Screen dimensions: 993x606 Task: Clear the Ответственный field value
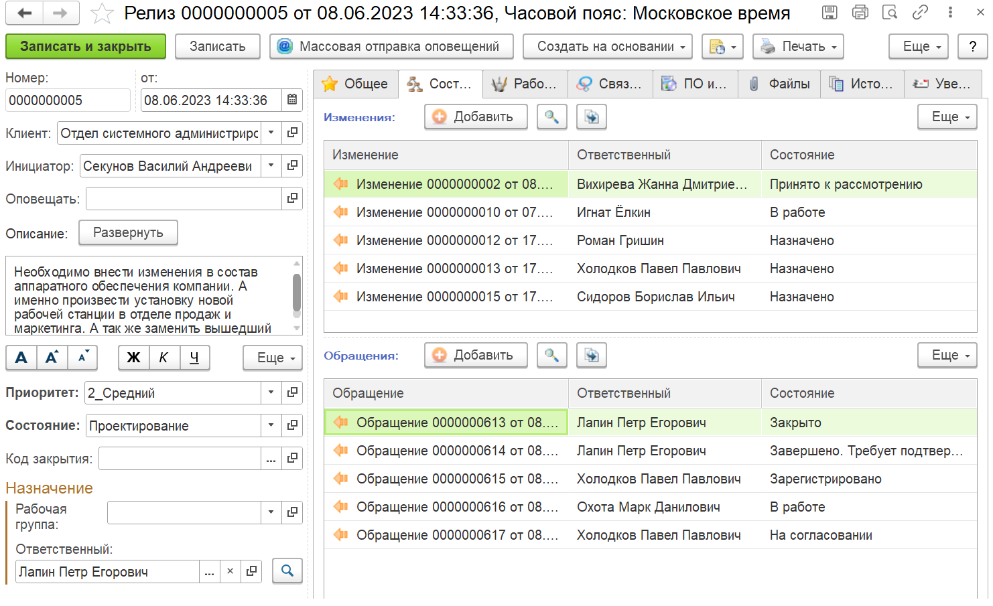click(x=230, y=571)
